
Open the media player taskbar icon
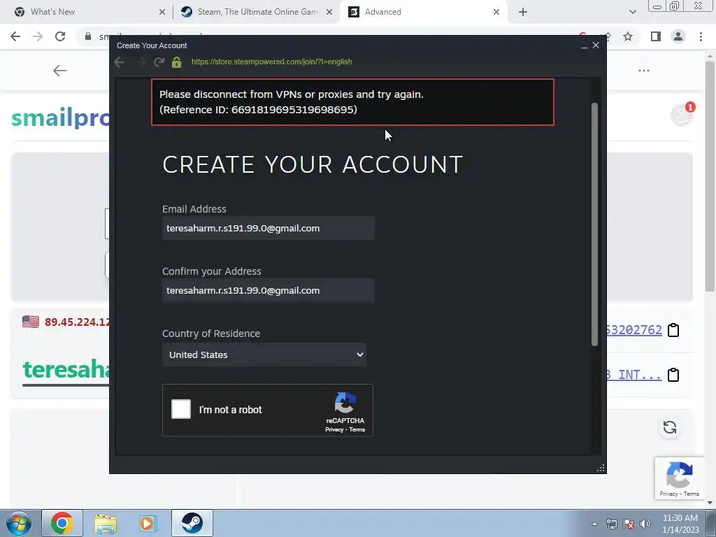148,523
